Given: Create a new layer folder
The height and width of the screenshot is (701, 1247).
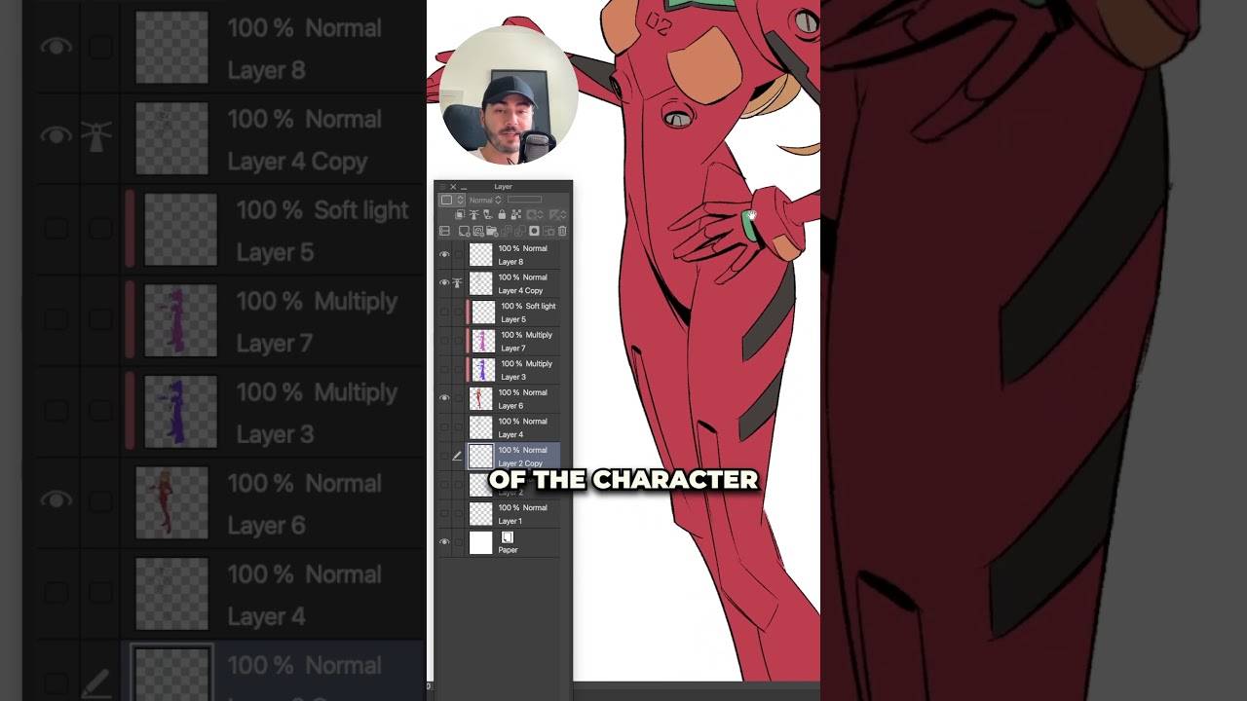Looking at the screenshot, I should [x=491, y=232].
